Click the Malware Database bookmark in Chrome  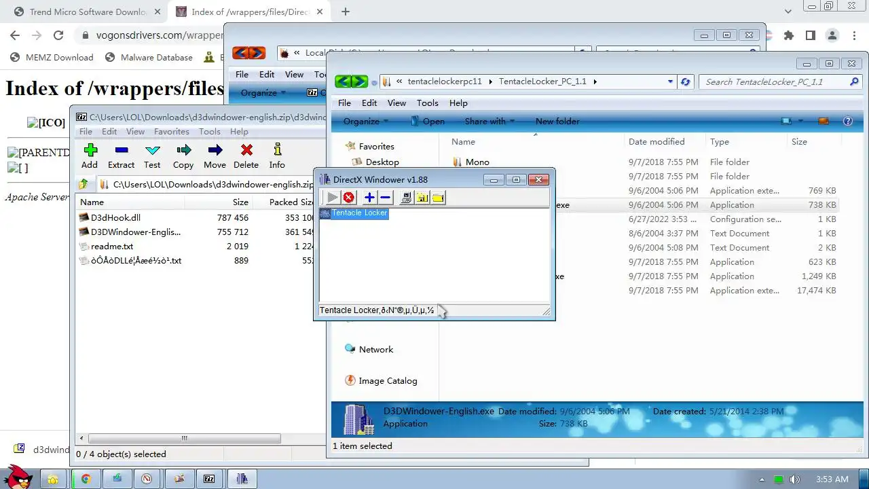(149, 58)
